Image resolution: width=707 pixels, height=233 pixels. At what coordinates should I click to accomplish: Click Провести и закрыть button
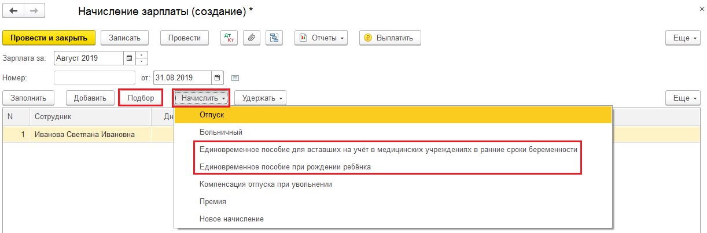49,38
